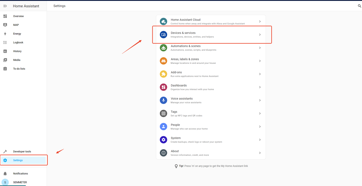
Task: Expand Voice assistants chevron arrow
Action: coord(260,100)
